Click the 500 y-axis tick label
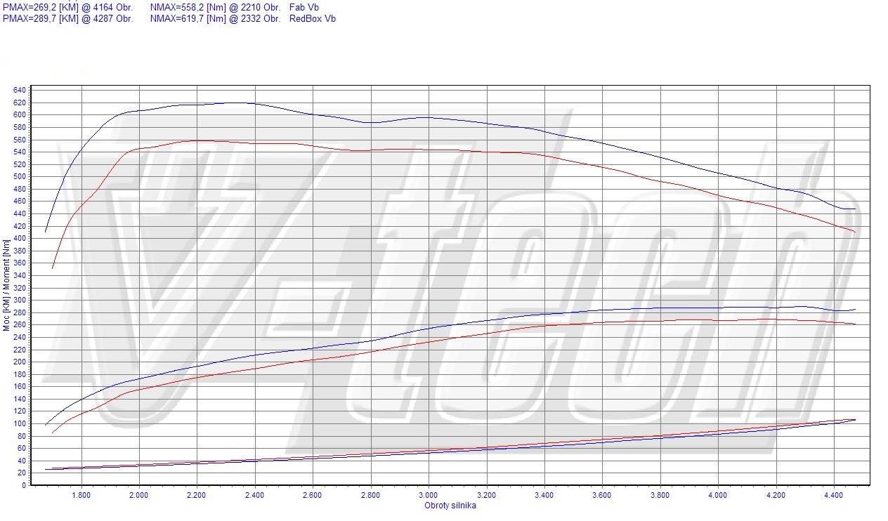This screenshot has width=888, height=521. [x=19, y=176]
